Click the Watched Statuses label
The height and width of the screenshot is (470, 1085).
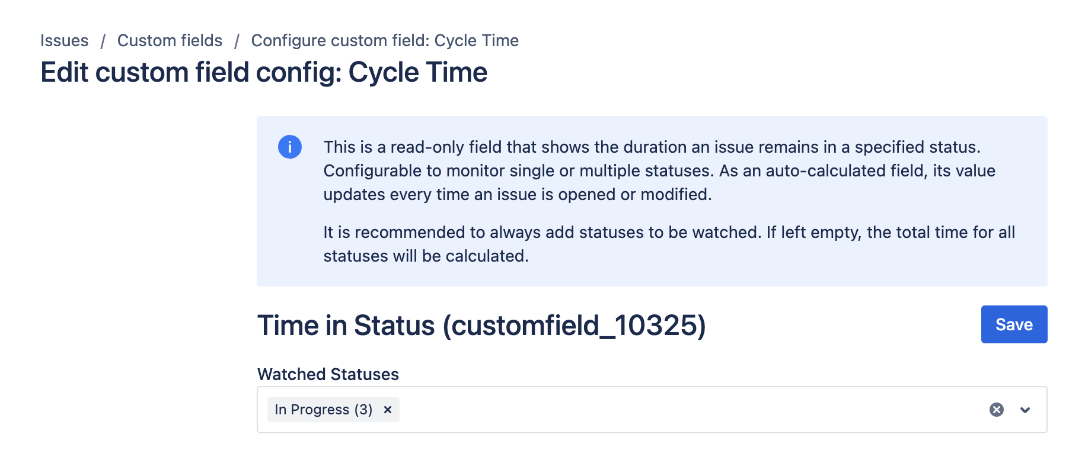coord(328,374)
